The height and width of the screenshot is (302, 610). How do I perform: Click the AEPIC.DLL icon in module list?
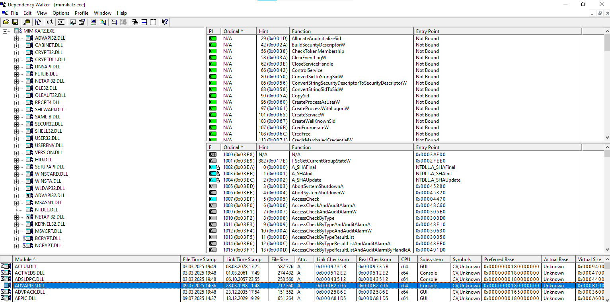pos(6,298)
